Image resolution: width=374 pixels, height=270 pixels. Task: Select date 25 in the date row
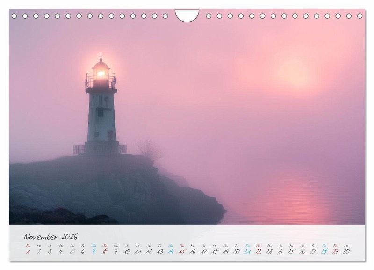click(x=291, y=251)
